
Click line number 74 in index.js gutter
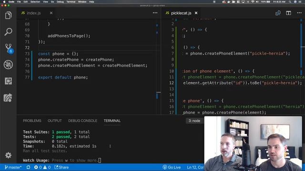coord(27,59)
